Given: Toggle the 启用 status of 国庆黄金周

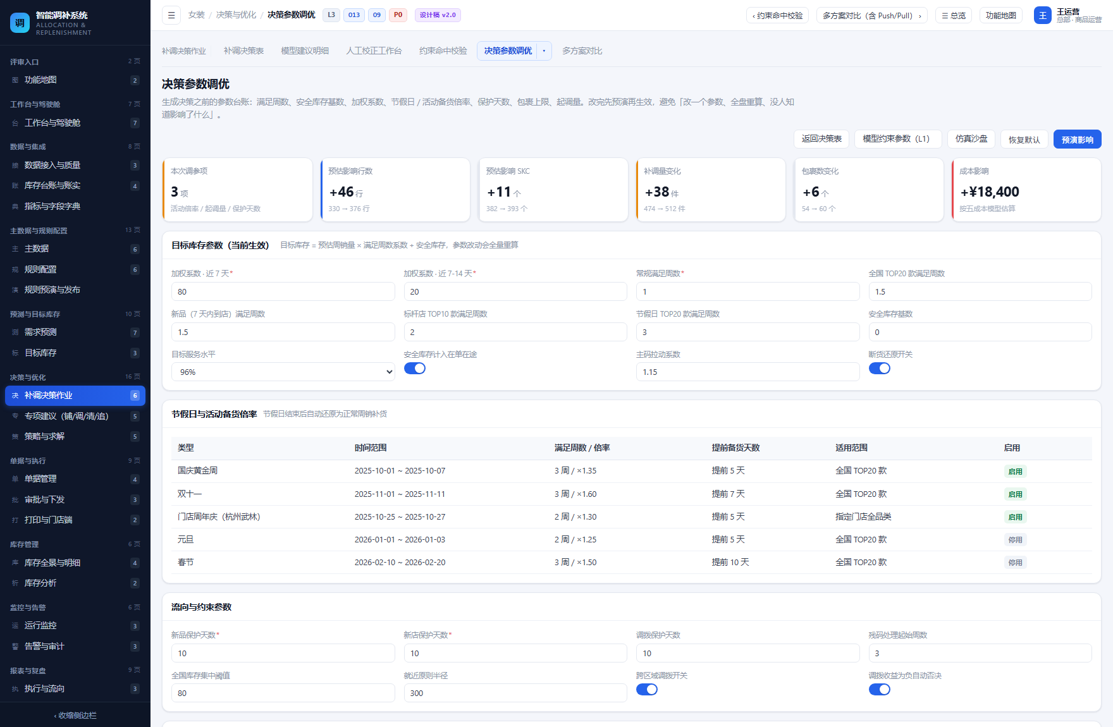Looking at the screenshot, I should click(1016, 472).
